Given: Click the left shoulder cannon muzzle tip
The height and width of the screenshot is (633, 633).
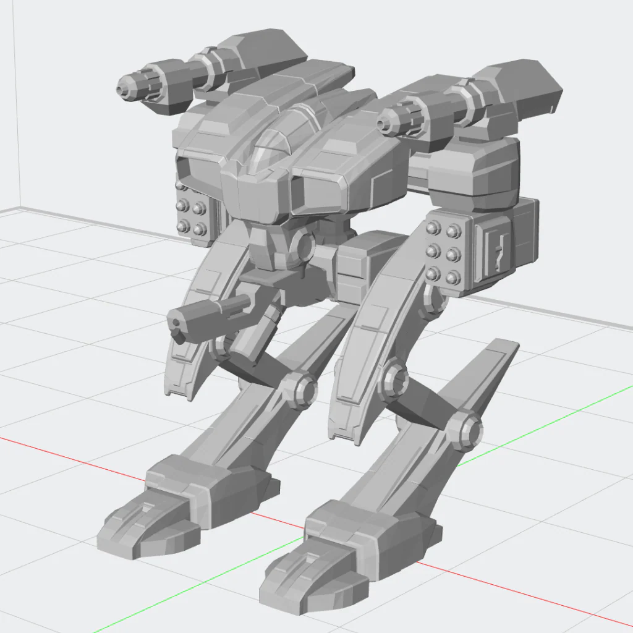Looking at the screenshot, I should (124, 89).
